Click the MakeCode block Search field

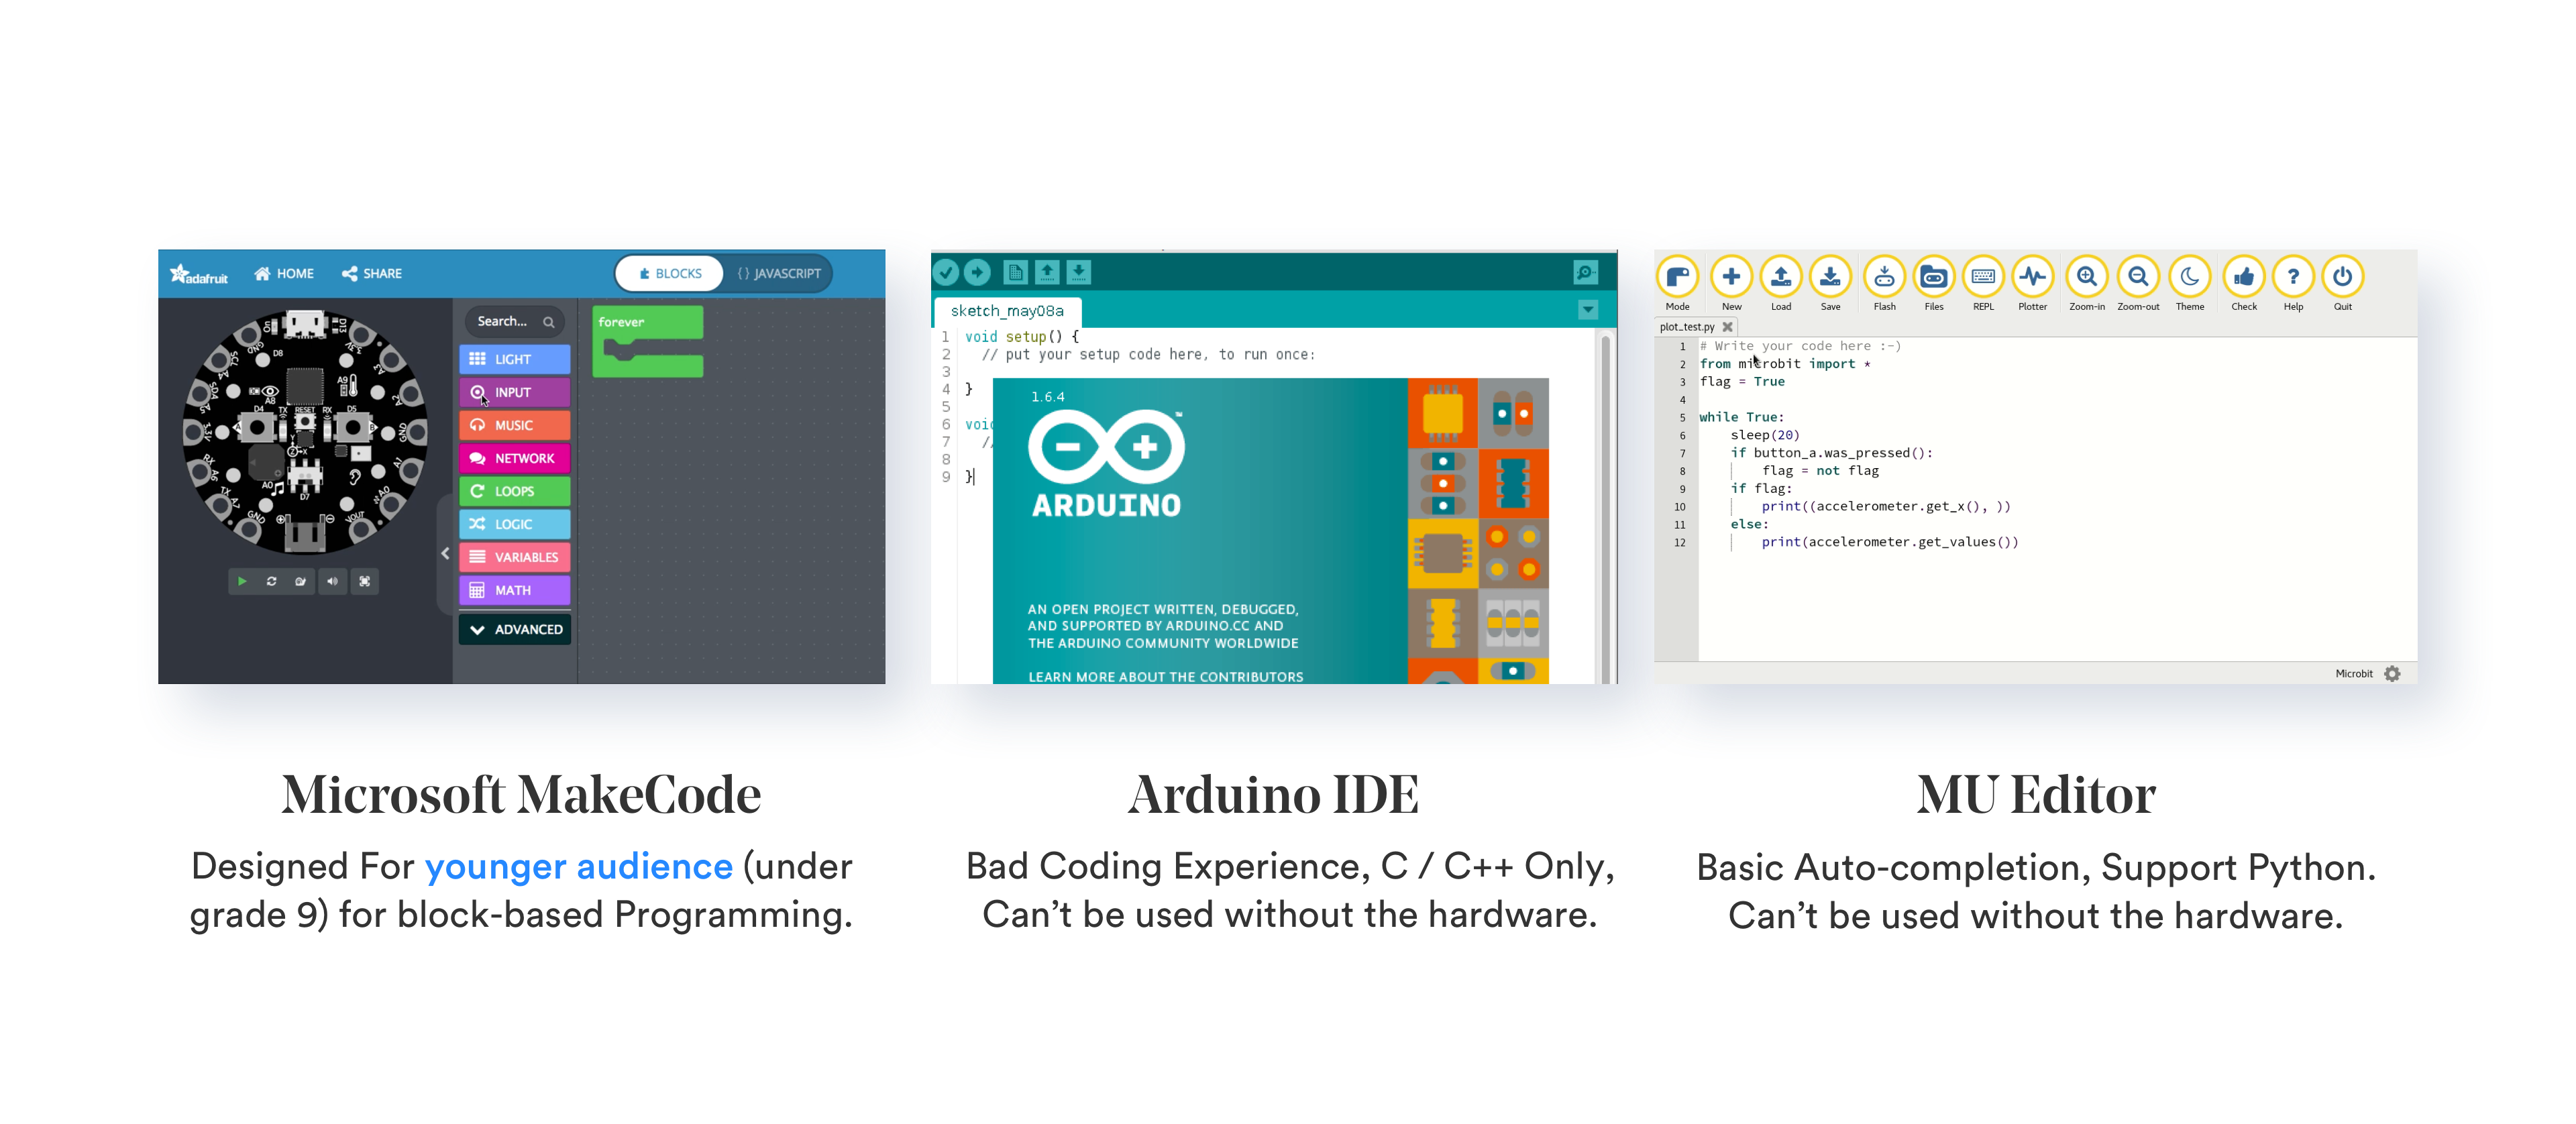click(515, 322)
